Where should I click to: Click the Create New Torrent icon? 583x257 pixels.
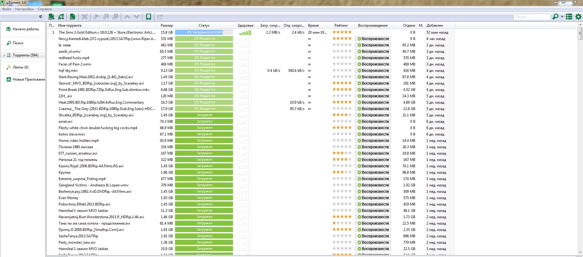(72, 17)
